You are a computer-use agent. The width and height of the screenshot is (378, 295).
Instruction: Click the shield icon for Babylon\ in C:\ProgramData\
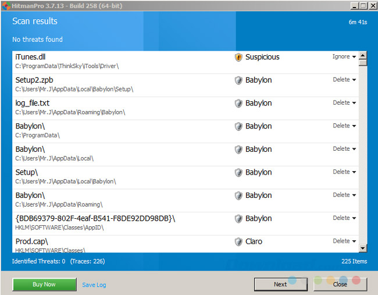tap(238, 126)
